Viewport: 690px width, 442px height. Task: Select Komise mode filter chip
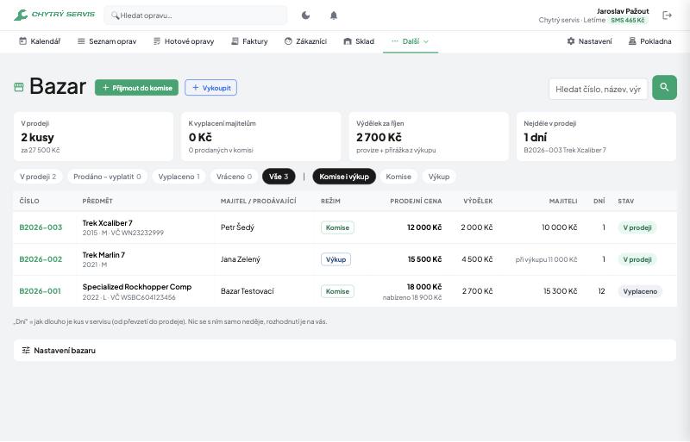(x=398, y=177)
